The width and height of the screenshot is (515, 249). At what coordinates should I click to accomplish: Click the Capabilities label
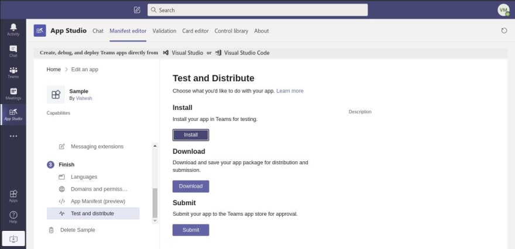[59, 113]
